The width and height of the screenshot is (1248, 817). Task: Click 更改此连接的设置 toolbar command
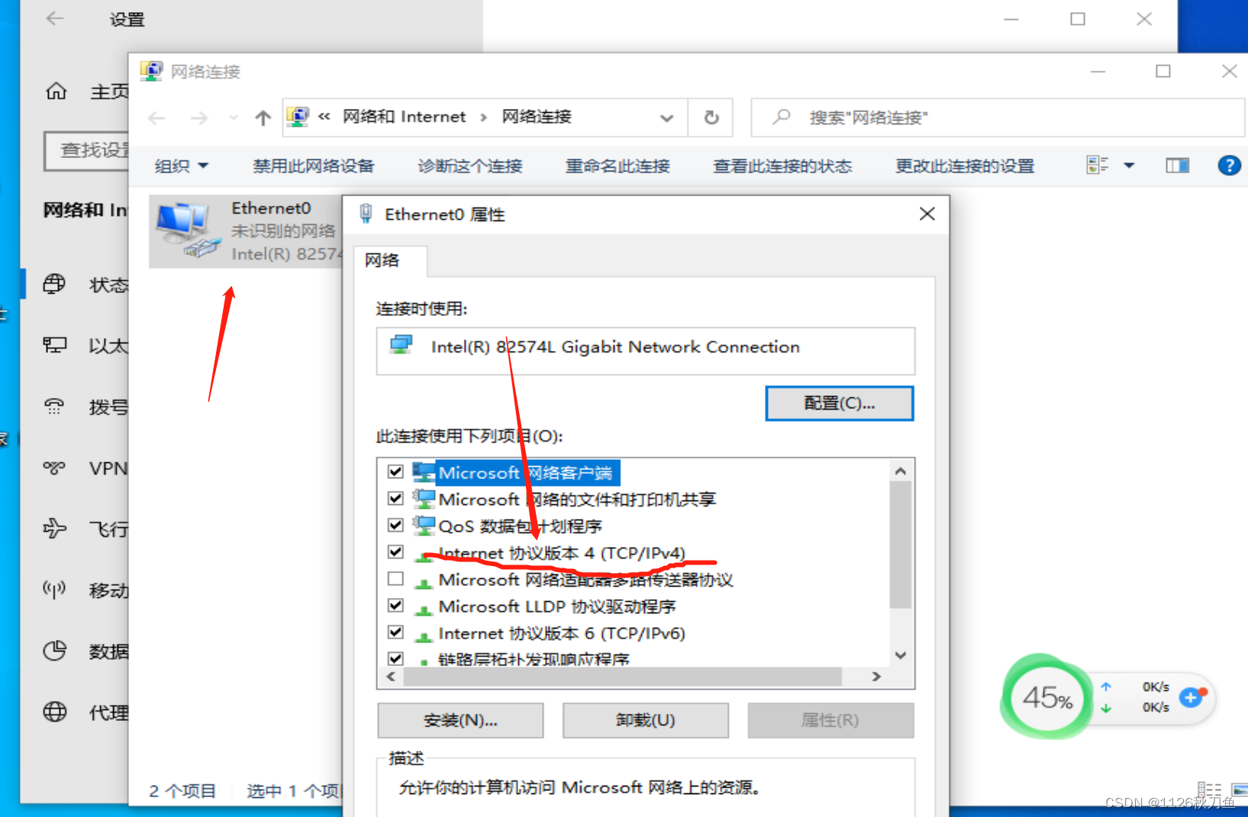(965, 166)
